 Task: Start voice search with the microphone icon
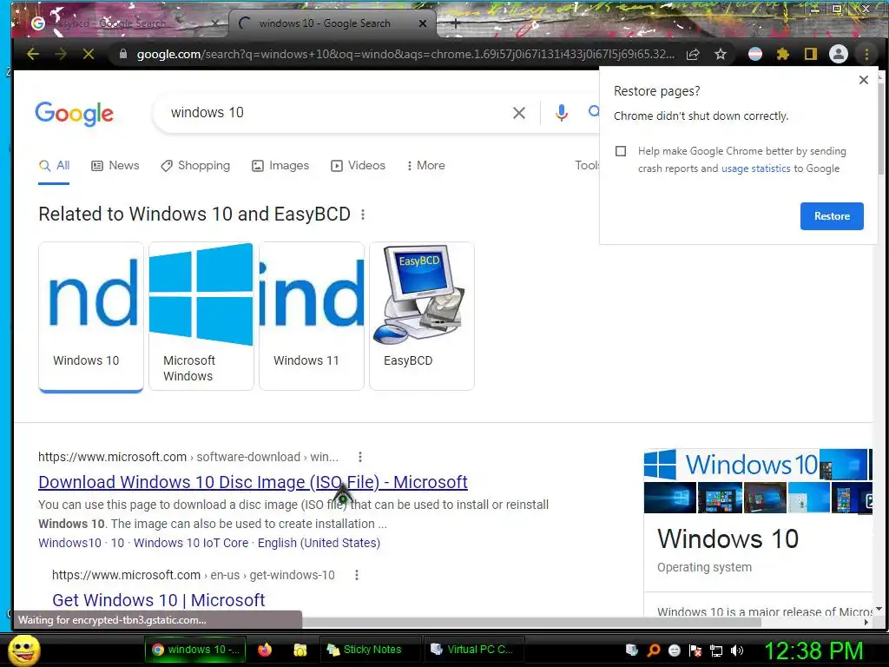(x=562, y=113)
